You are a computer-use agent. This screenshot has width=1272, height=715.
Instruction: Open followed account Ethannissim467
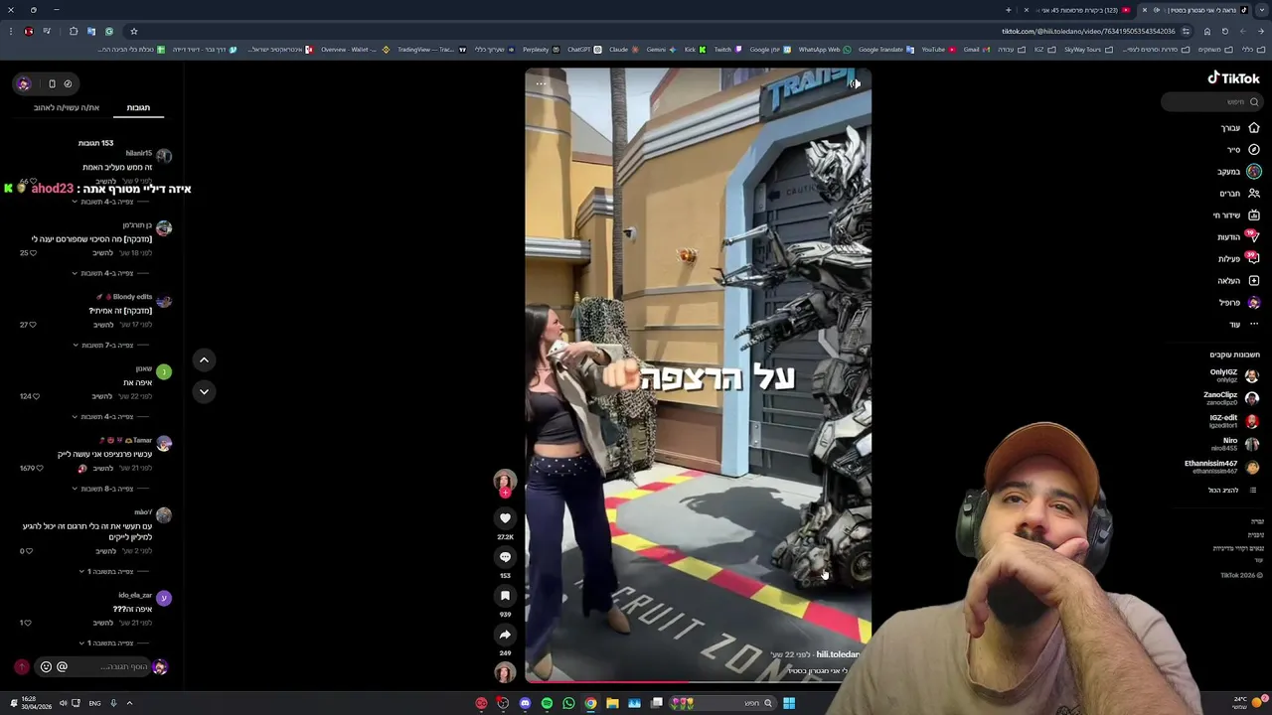point(1221,467)
